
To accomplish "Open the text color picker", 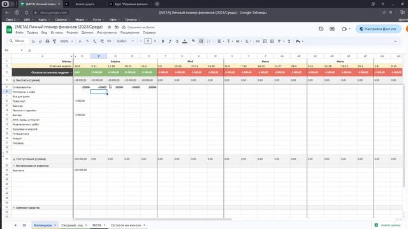I will (184, 41).
